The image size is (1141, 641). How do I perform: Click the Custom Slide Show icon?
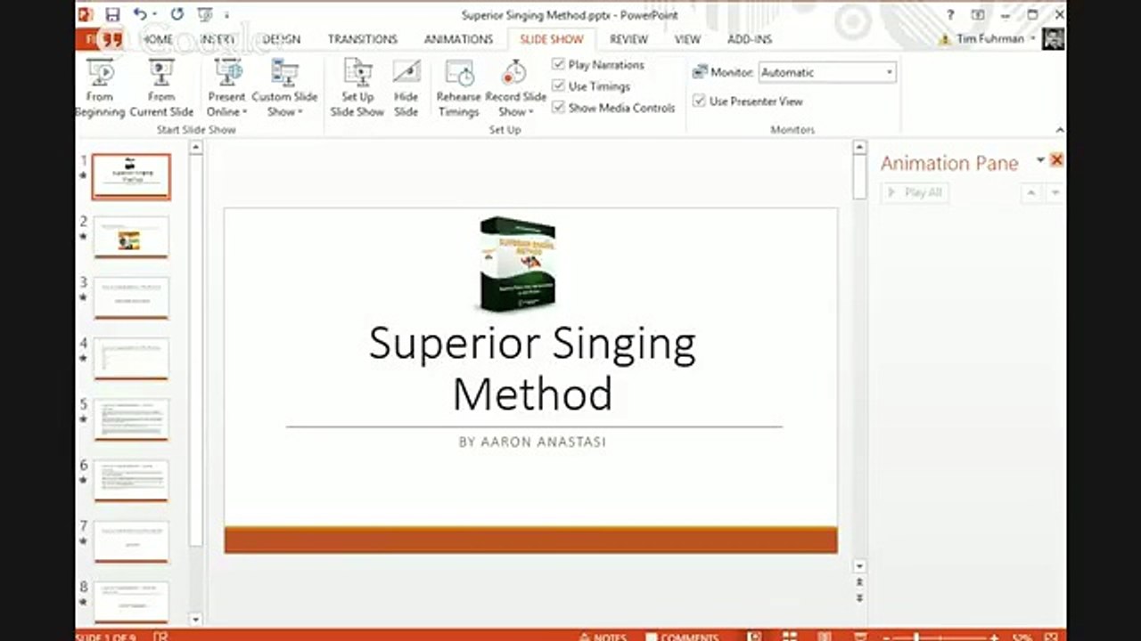284,73
